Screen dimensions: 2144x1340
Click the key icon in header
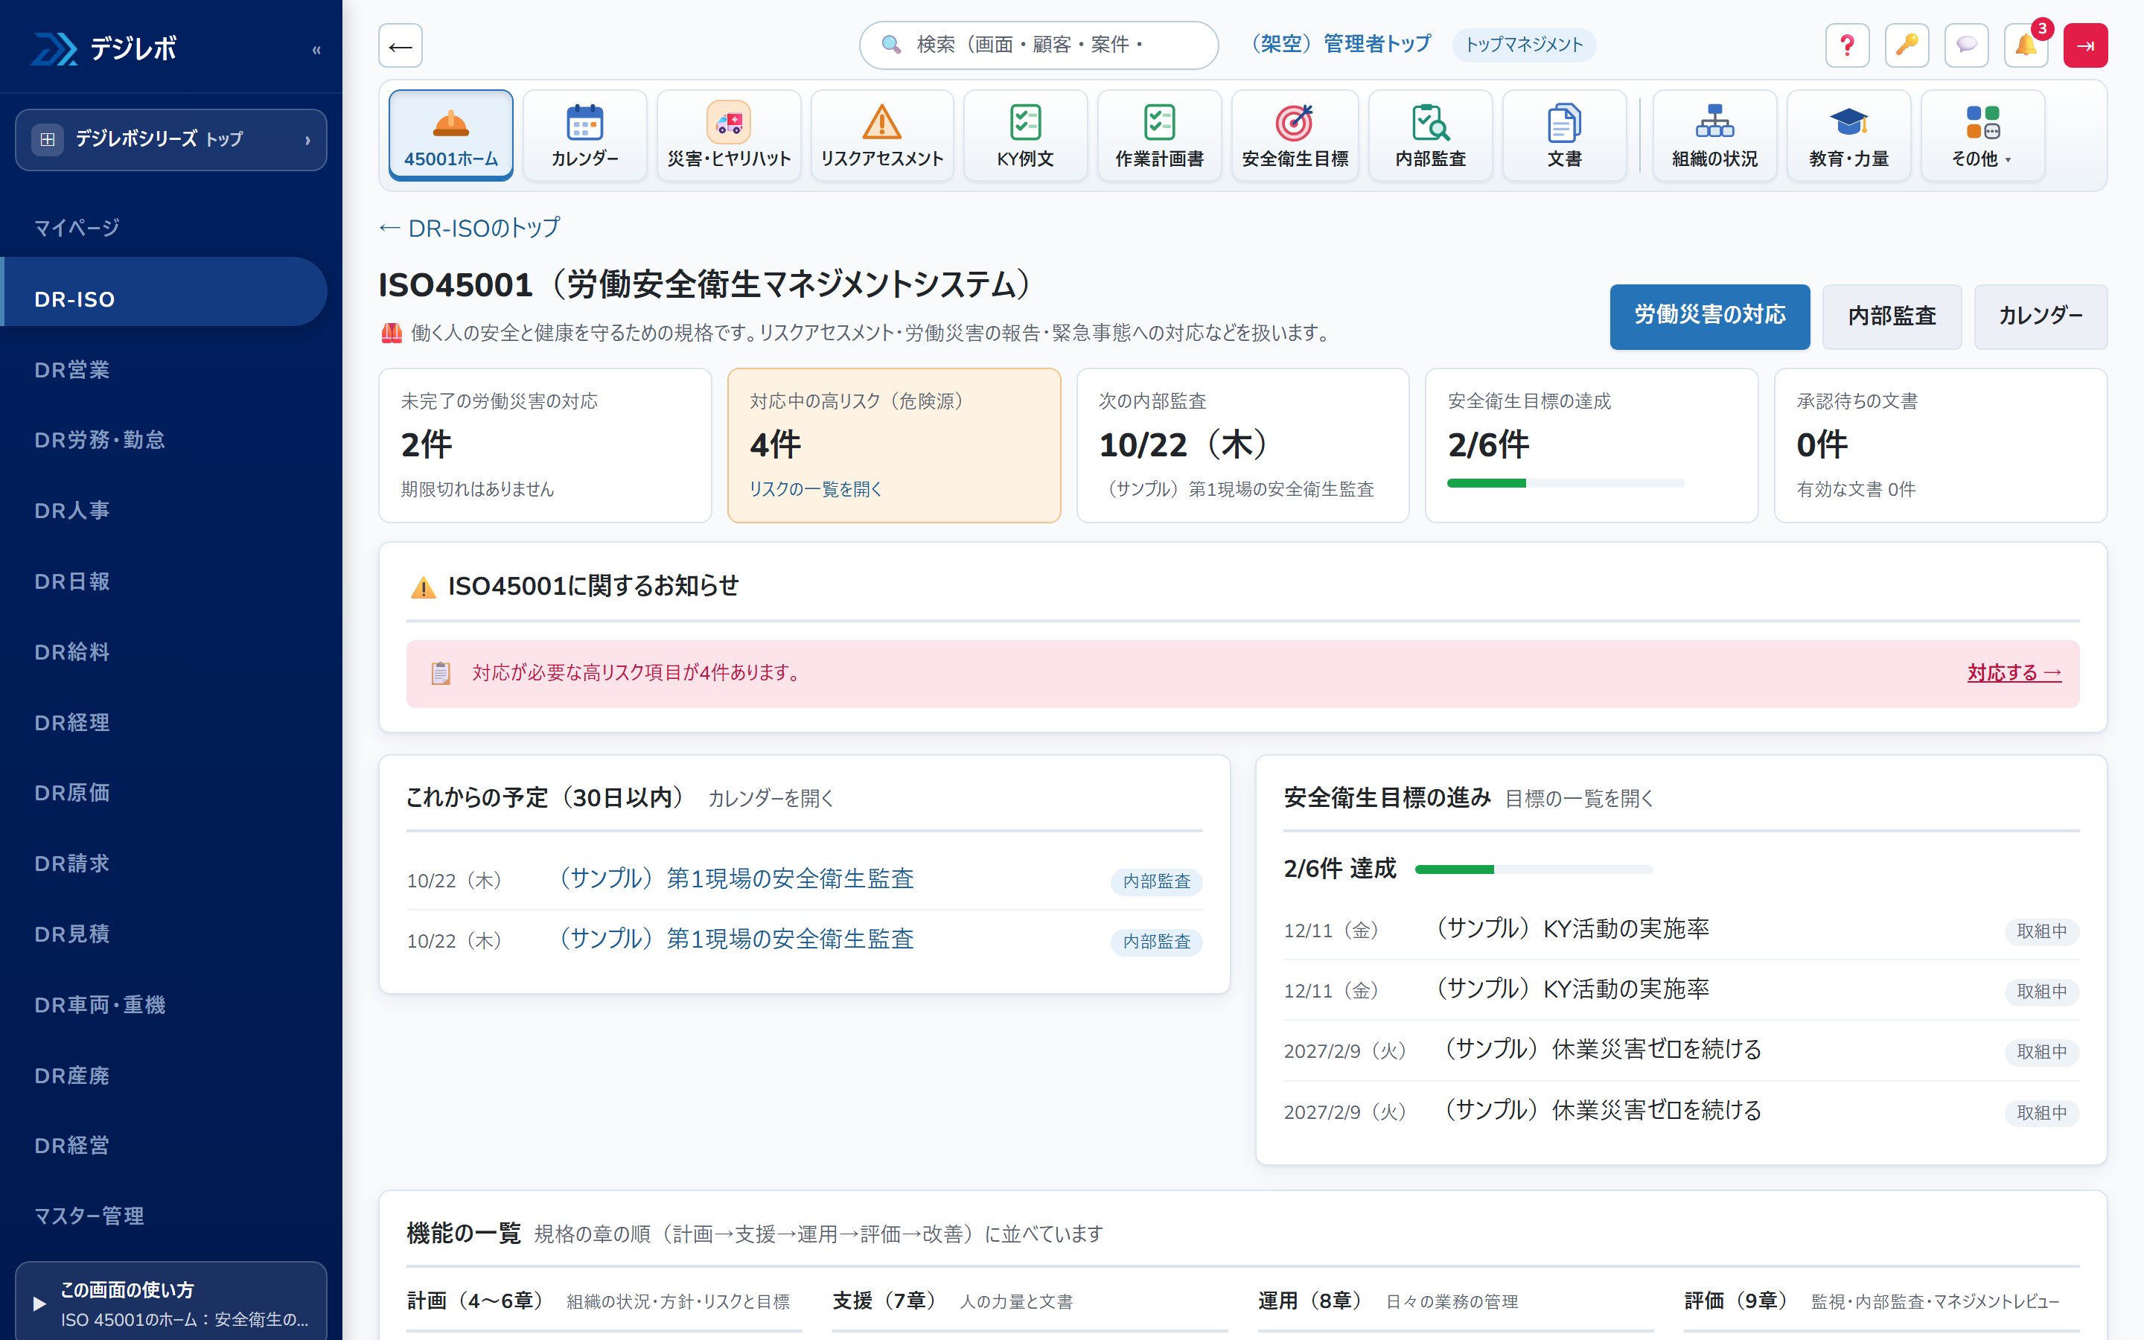[1907, 45]
